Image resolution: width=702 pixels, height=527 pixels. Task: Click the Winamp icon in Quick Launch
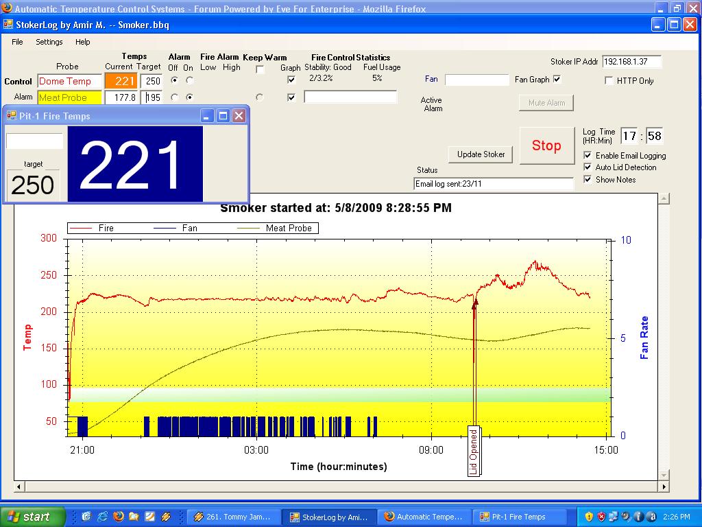165,517
